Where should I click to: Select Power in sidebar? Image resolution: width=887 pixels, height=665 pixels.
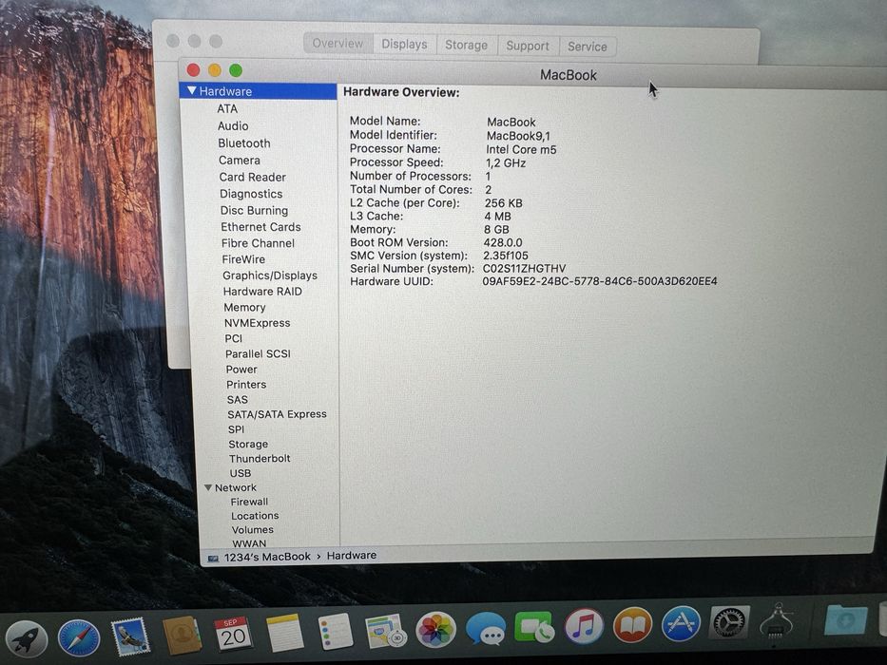pos(241,370)
